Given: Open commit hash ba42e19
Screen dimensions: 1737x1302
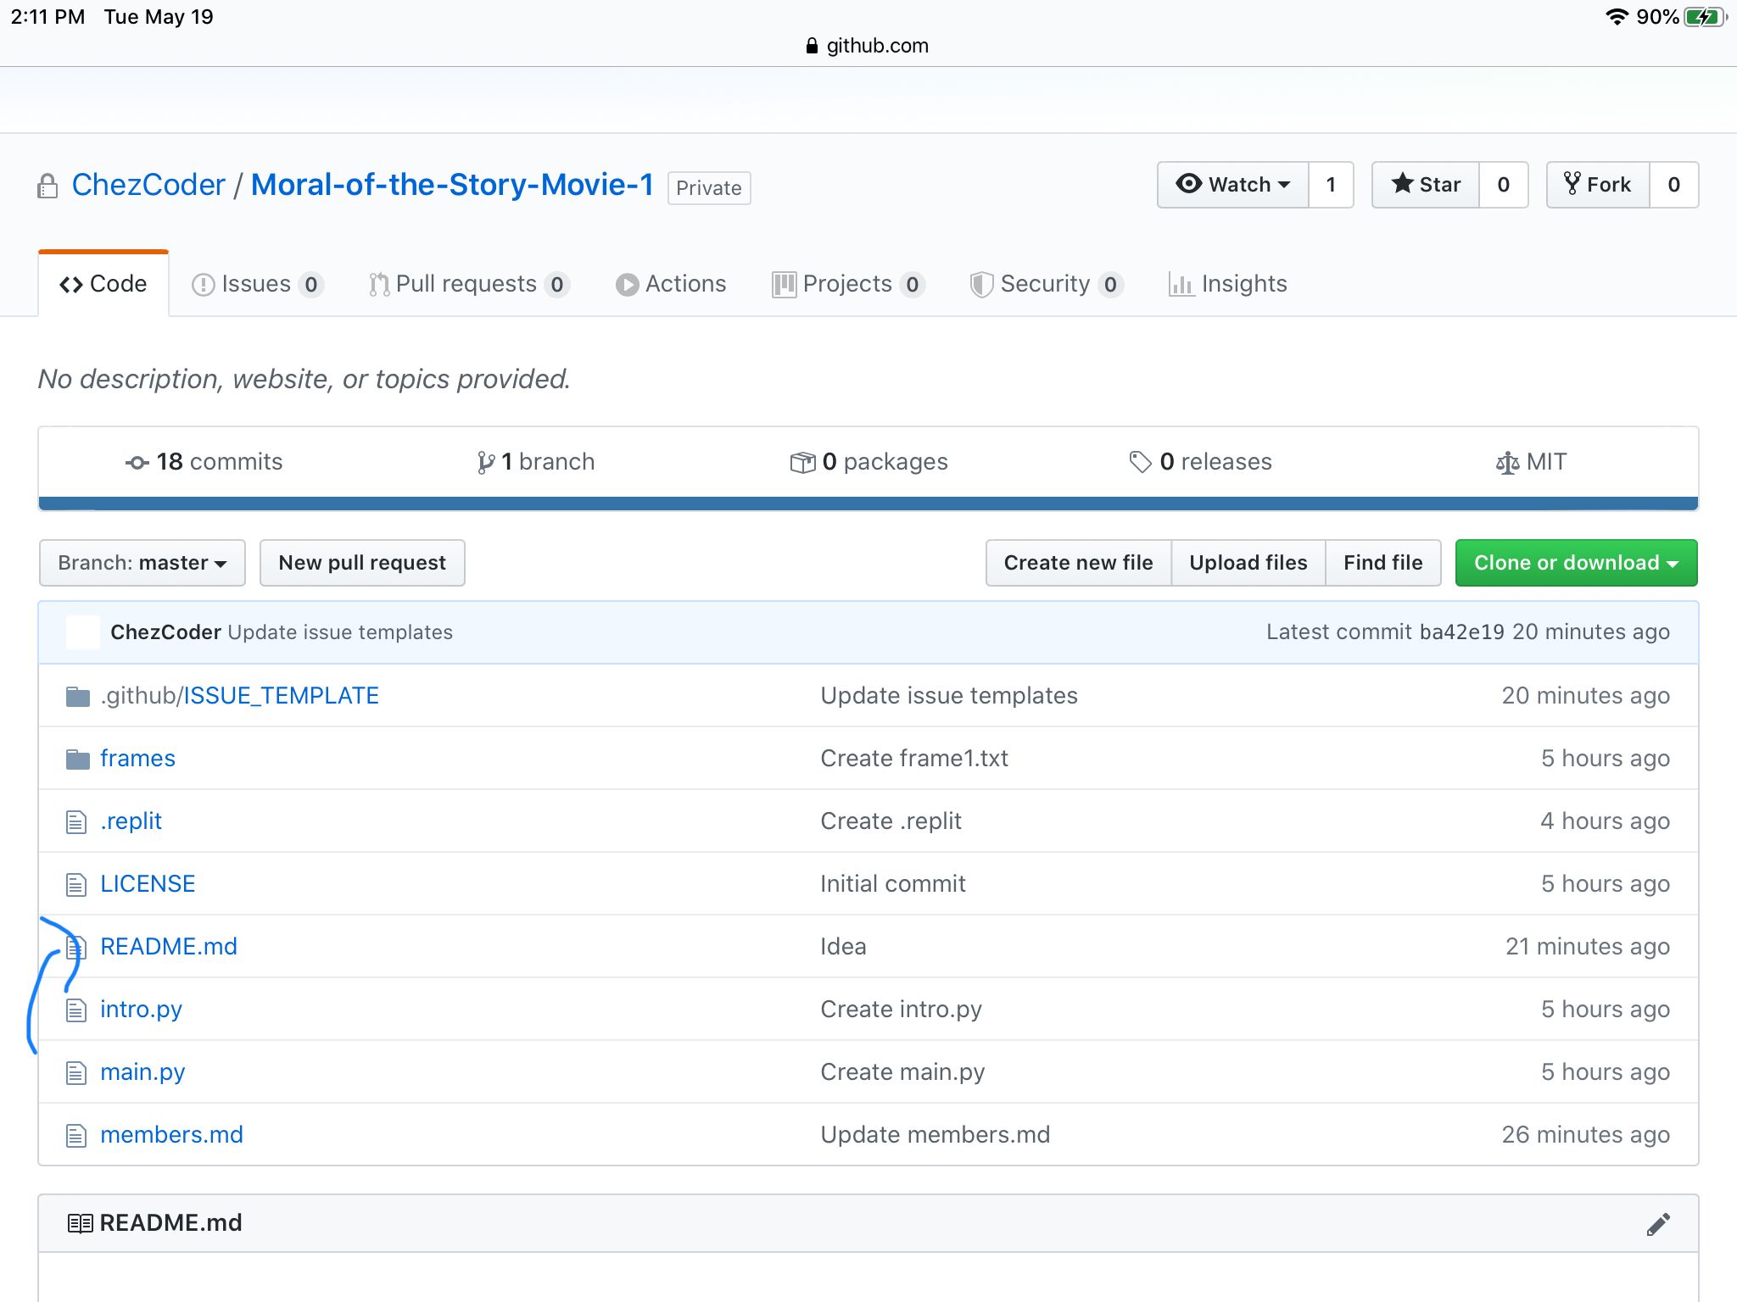Looking at the screenshot, I should click(1461, 632).
